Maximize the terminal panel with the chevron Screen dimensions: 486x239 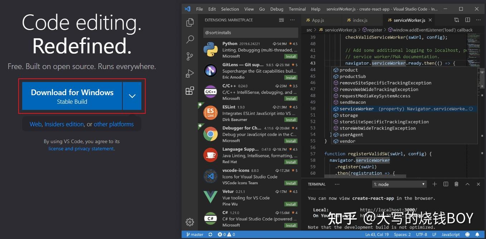tap(467, 184)
